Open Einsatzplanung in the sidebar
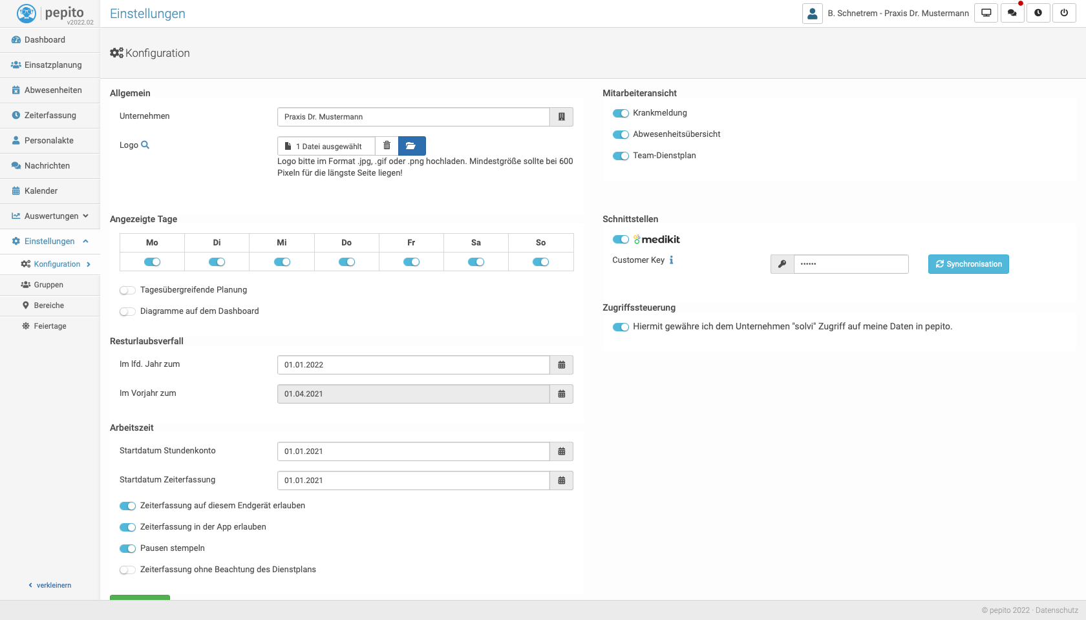 53,65
